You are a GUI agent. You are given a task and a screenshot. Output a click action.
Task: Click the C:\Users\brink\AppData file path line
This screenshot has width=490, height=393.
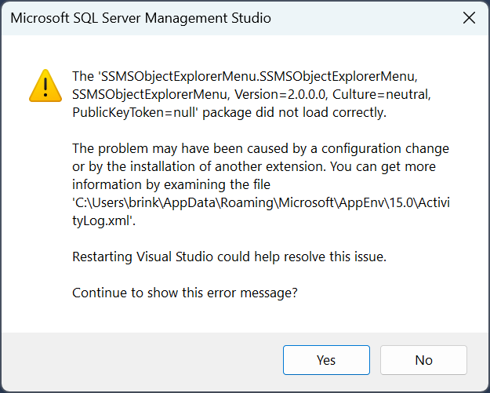pos(261,203)
